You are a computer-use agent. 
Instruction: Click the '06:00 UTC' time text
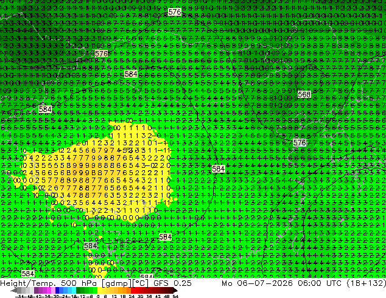[320, 283]
